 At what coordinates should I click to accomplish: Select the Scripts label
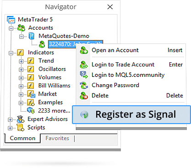click(36, 128)
